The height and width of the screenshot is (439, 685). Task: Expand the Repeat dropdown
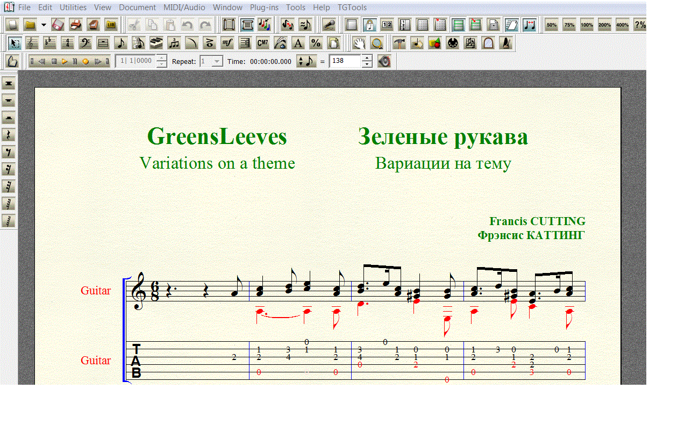[x=217, y=61]
